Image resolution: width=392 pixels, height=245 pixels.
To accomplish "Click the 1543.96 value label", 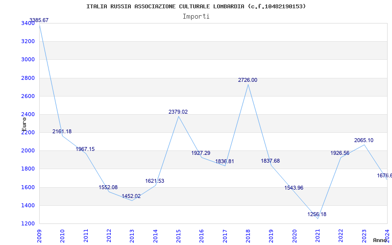I will point(294,188).
